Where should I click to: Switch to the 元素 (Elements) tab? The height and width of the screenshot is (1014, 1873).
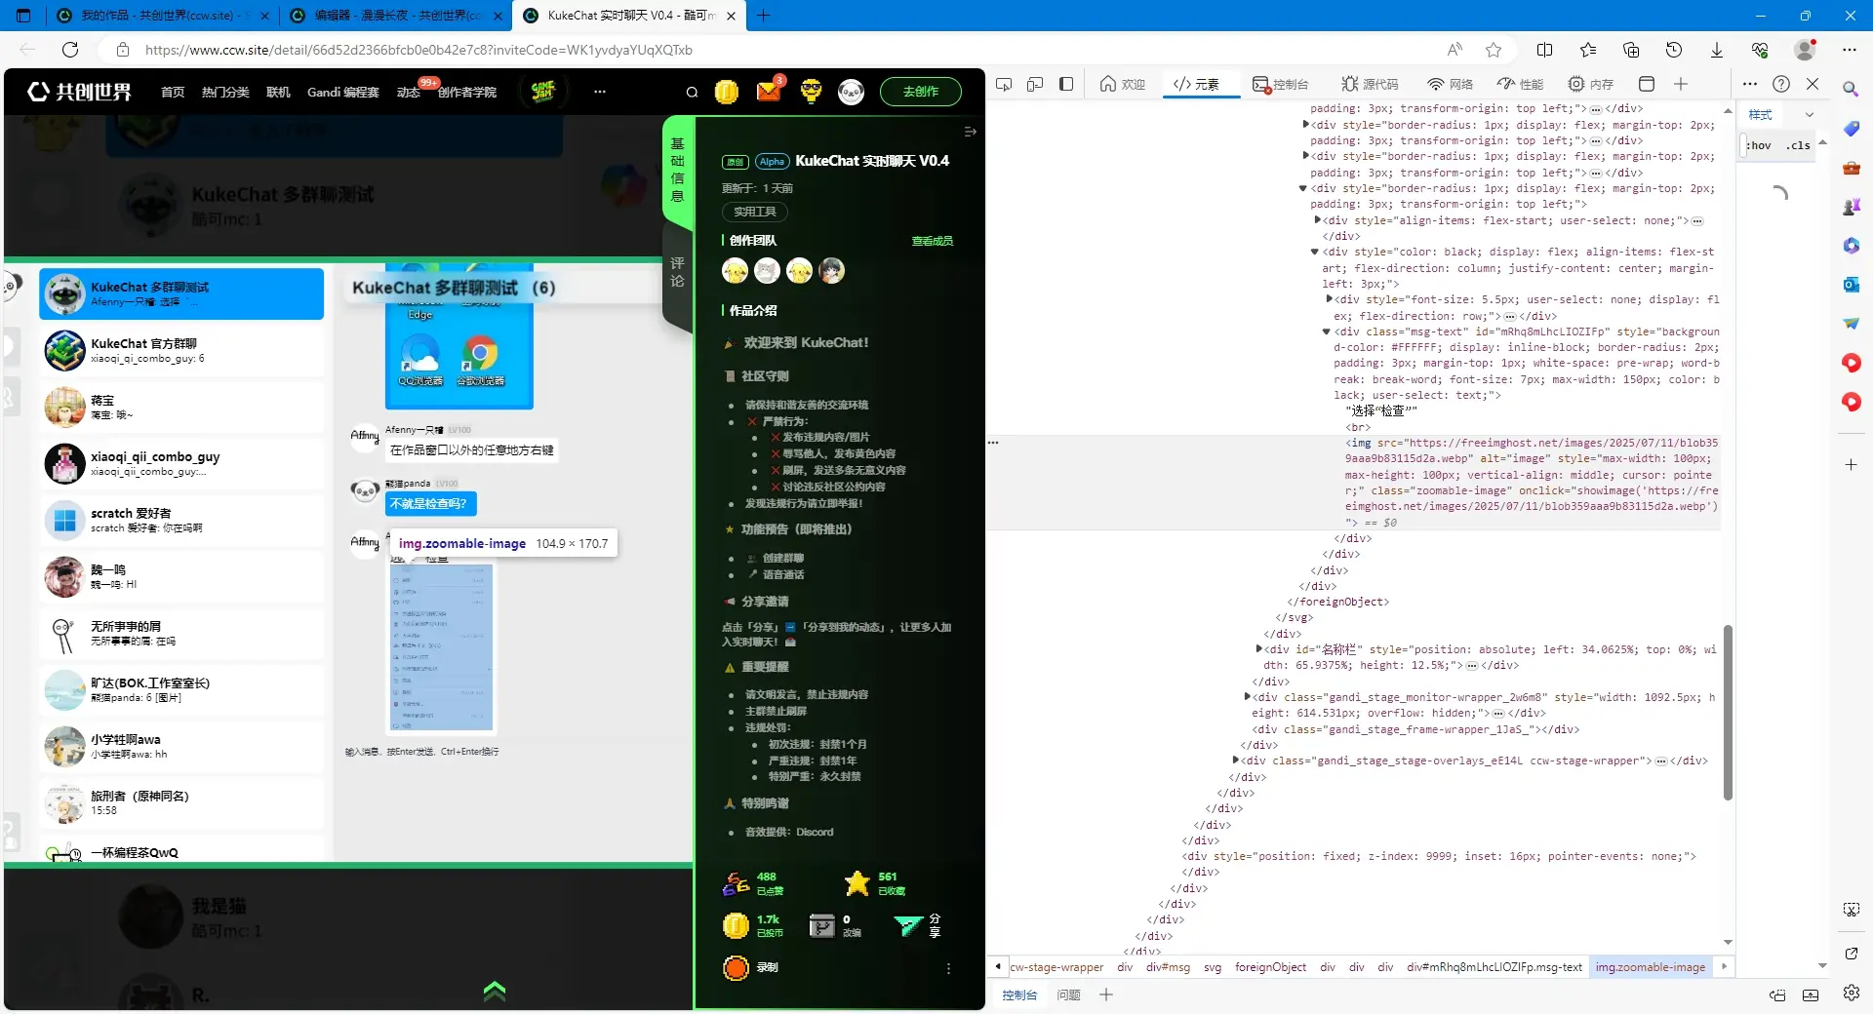coord(1197,84)
